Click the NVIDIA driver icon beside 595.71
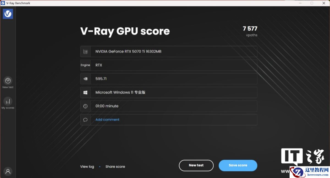Screen dimensions: 330x178 click(86, 79)
